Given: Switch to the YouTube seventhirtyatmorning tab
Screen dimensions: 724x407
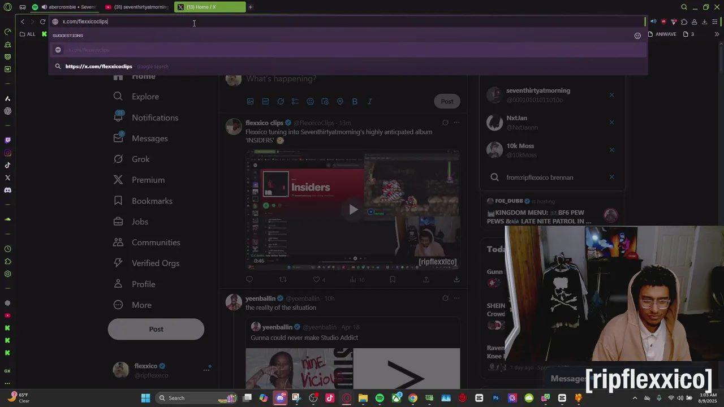Looking at the screenshot, I should coord(137,7).
